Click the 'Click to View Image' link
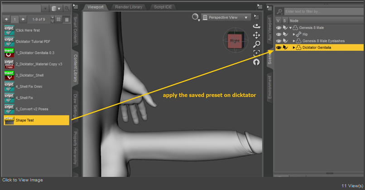Viewport: 365px width, 190px height. (x=23, y=180)
